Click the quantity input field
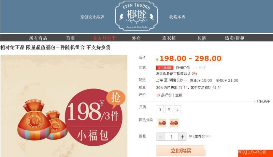The image size is (273, 157). click(x=172, y=137)
